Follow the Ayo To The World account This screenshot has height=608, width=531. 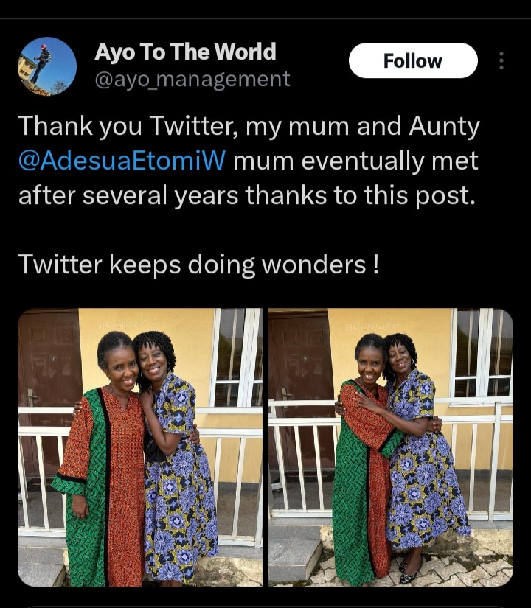coord(412,60)
